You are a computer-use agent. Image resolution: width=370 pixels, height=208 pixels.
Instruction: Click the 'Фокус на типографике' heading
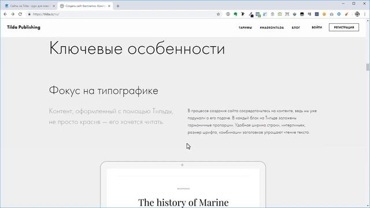pyautogui.click(x=103, y=91)
